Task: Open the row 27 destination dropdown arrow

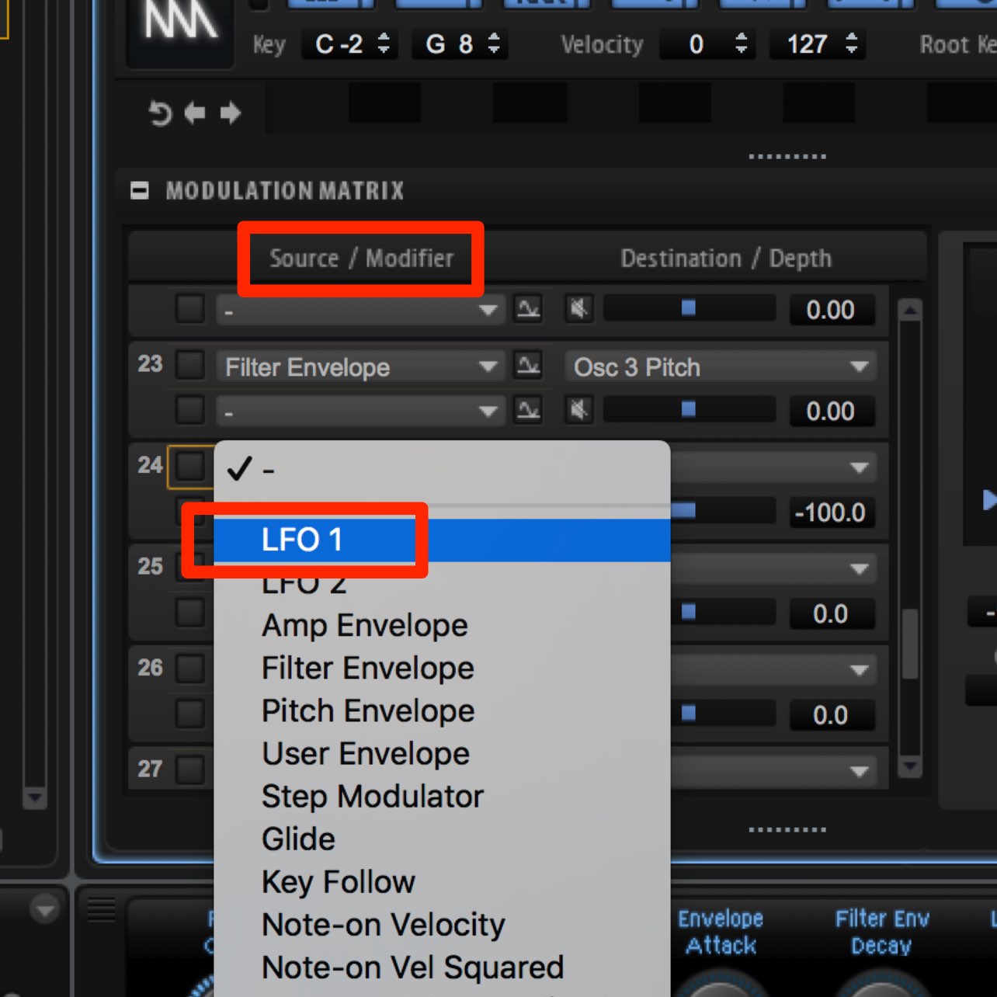Action: coord(859,771)
